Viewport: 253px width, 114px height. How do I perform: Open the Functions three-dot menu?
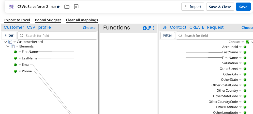154,28
